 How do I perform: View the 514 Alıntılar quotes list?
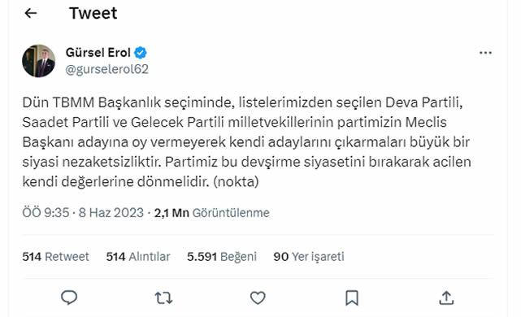(138, 257)
